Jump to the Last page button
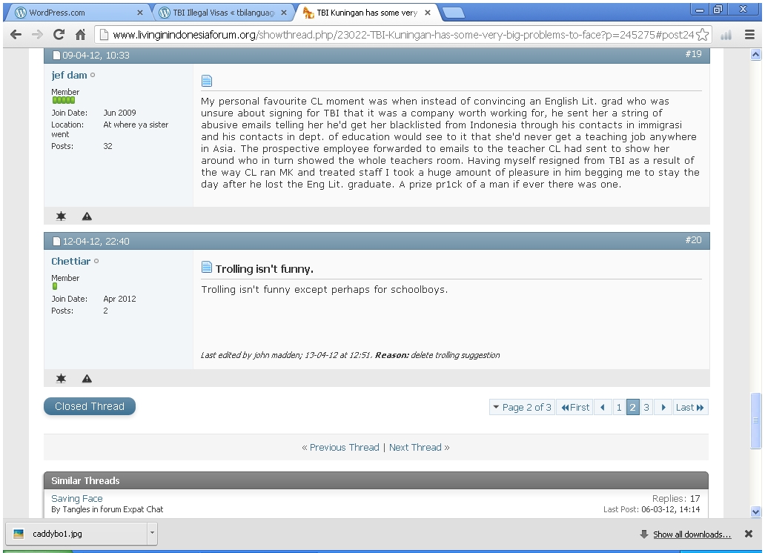This screenshot has height=553, width=765. (x=689, y=407)
